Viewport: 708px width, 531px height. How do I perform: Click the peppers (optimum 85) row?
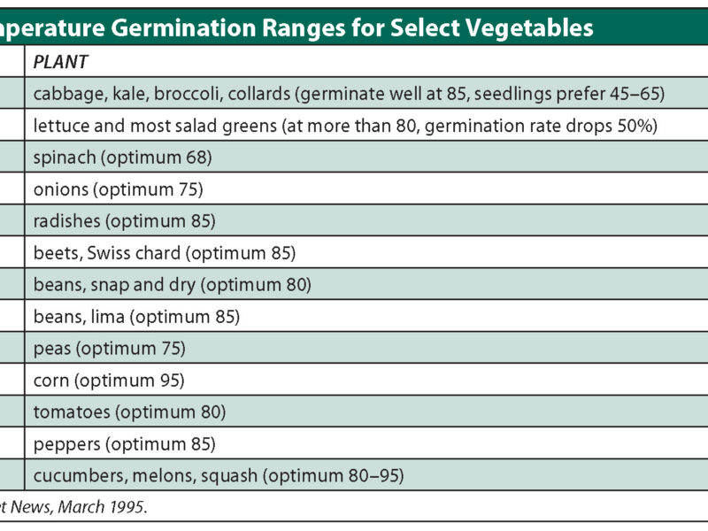(124, 443)
